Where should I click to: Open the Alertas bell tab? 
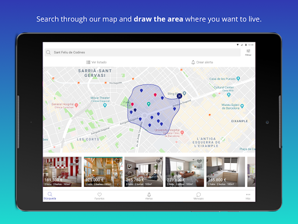click(x=149, y=196)
